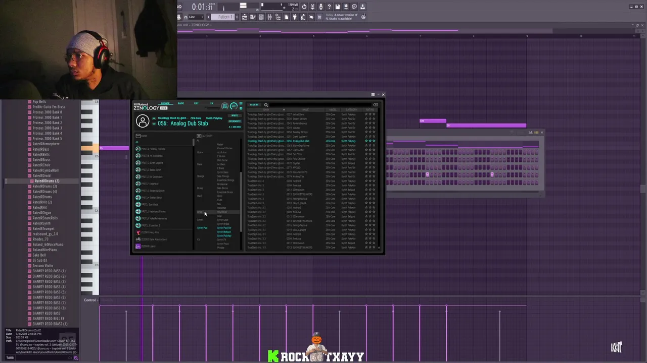Switch to the FX tab in Zenology

212,103
